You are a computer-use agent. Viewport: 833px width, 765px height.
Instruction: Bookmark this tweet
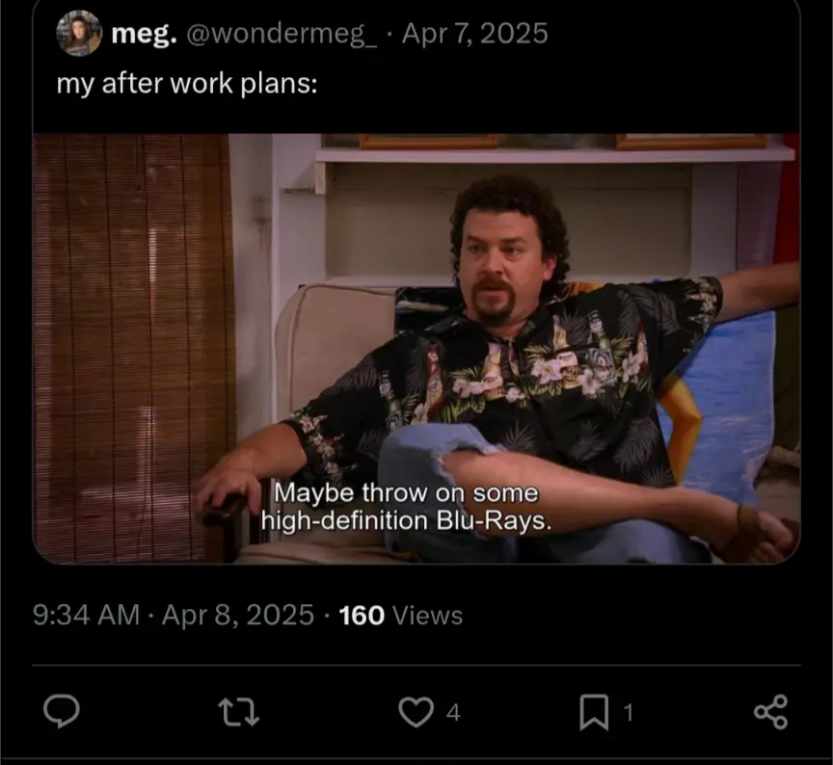coord(594,712)
